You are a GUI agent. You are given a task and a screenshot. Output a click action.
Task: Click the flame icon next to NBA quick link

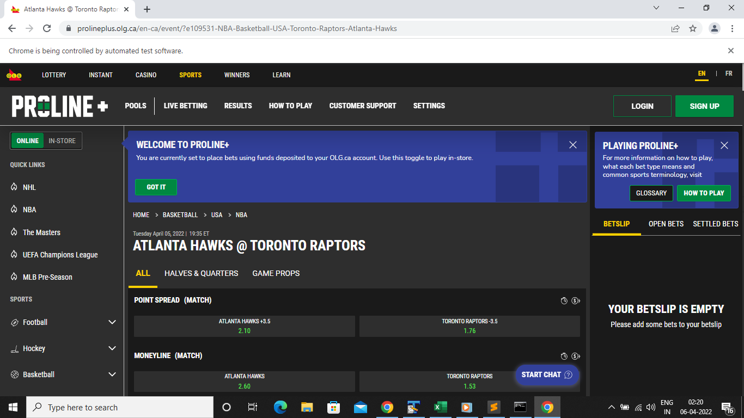pos(14,210)
